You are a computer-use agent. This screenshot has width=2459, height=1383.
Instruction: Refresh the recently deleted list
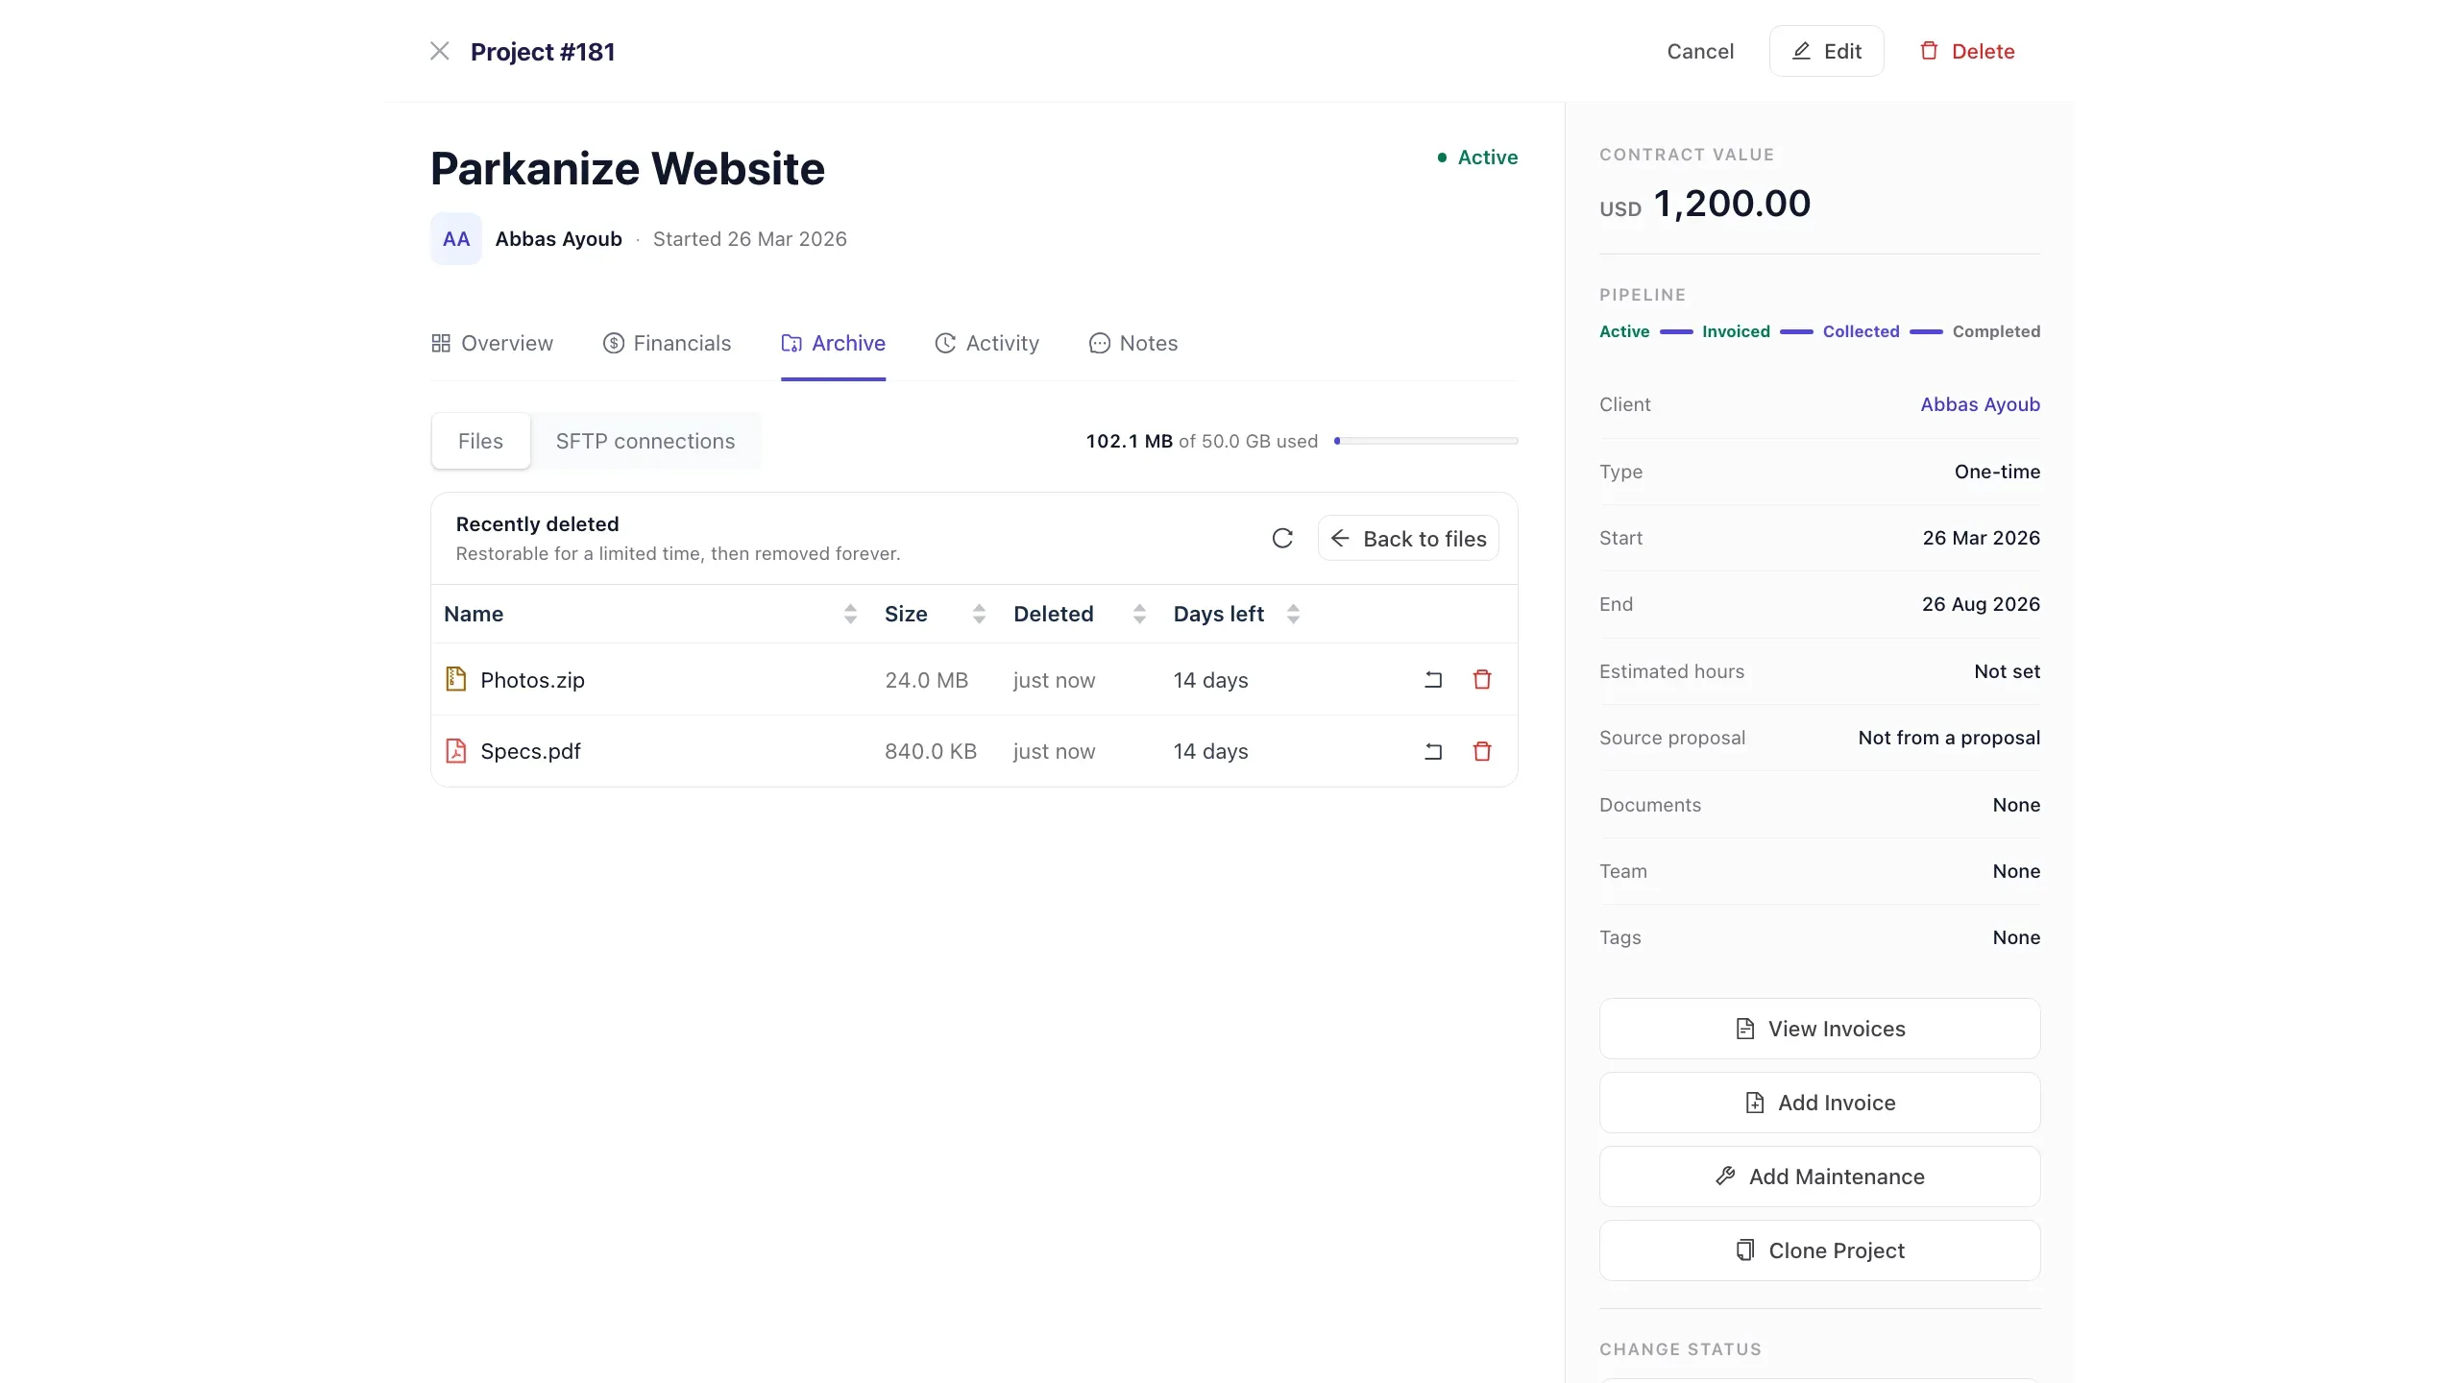(1282, 538)
